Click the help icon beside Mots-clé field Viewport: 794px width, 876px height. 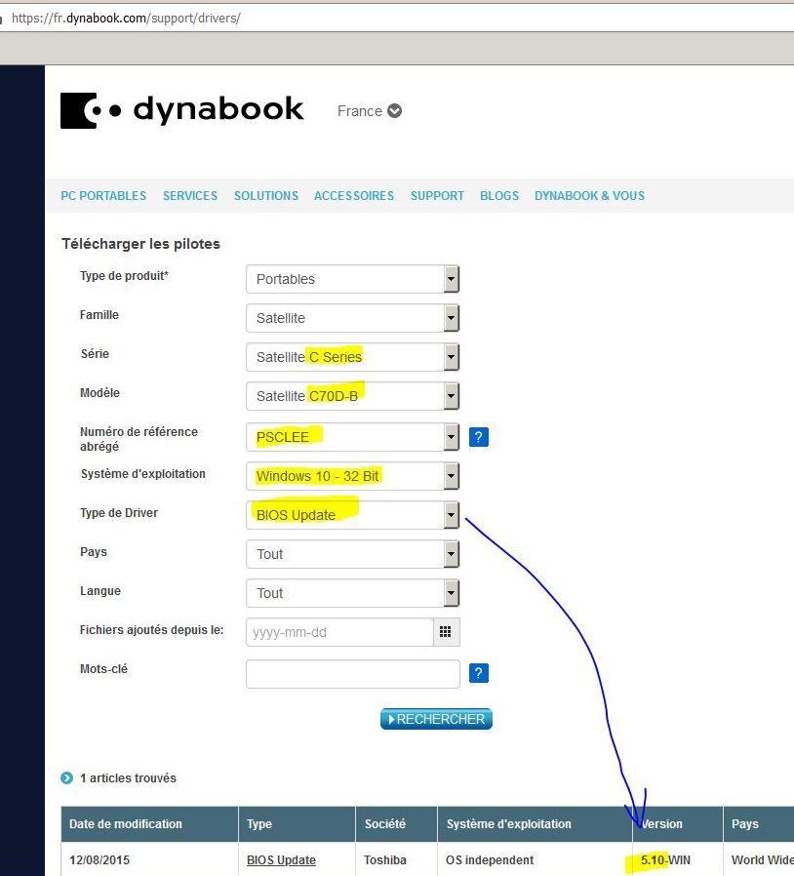click(x=478, y=673)
